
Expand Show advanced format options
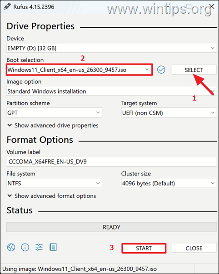(x=52, y=196)
